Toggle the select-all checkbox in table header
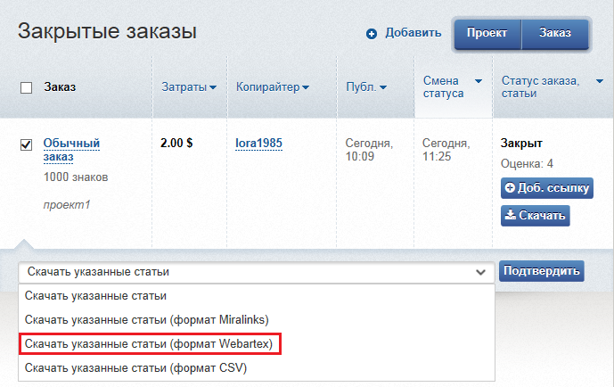This screenshot has height=387, width=614. [x=26, y=87]
